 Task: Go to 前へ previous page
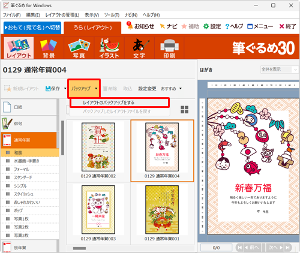coord(251,248)
